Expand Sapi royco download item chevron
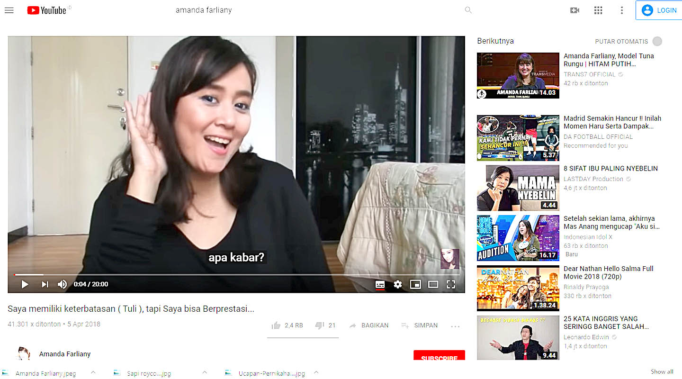682x379 pixels. pos(205,372)
